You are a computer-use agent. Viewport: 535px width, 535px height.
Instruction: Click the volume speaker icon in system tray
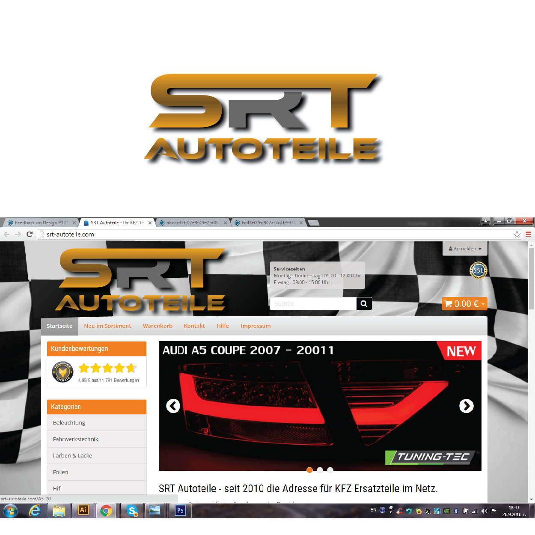click(x=484, y=511)
